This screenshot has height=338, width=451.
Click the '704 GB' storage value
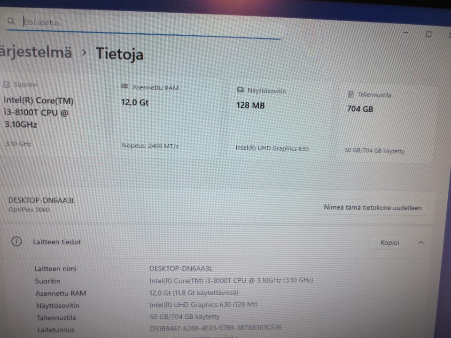click(360, 108)
